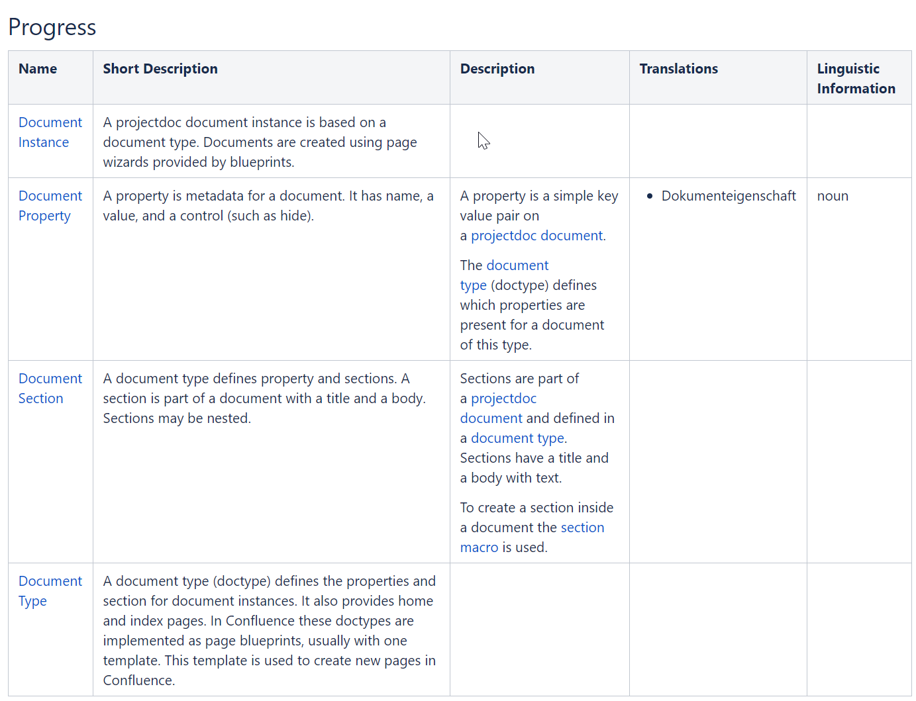The height and width of the screenshot is (701, 916).
Task: Click the Translations column header
Action: (x=678, y=69)
